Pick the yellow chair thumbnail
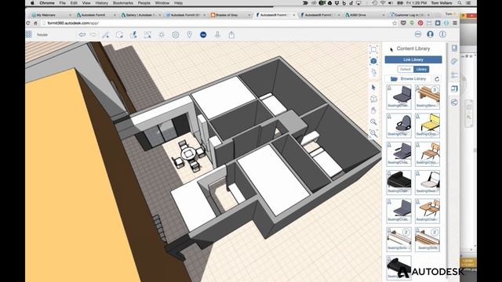 point(427,125)
